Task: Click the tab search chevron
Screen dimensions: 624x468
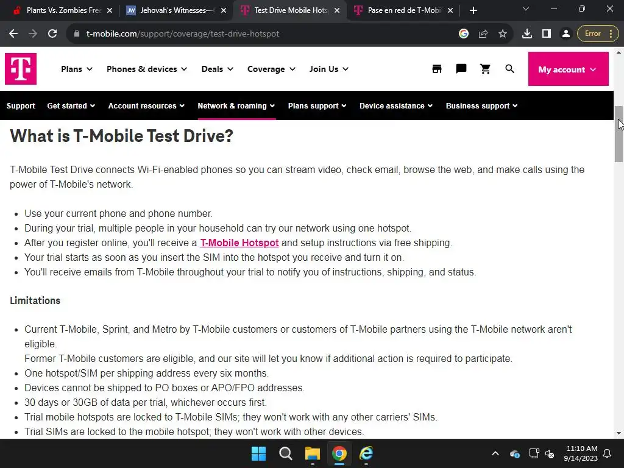Action: pos(526,9)
